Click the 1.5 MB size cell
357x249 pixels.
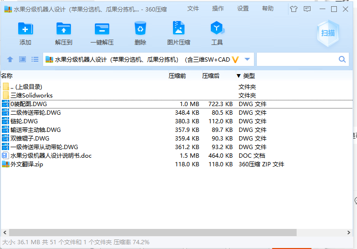[x=189, y=156]
